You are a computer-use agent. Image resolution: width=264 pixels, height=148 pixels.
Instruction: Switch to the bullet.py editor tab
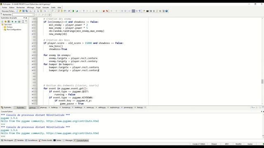[x=54, y=107]
